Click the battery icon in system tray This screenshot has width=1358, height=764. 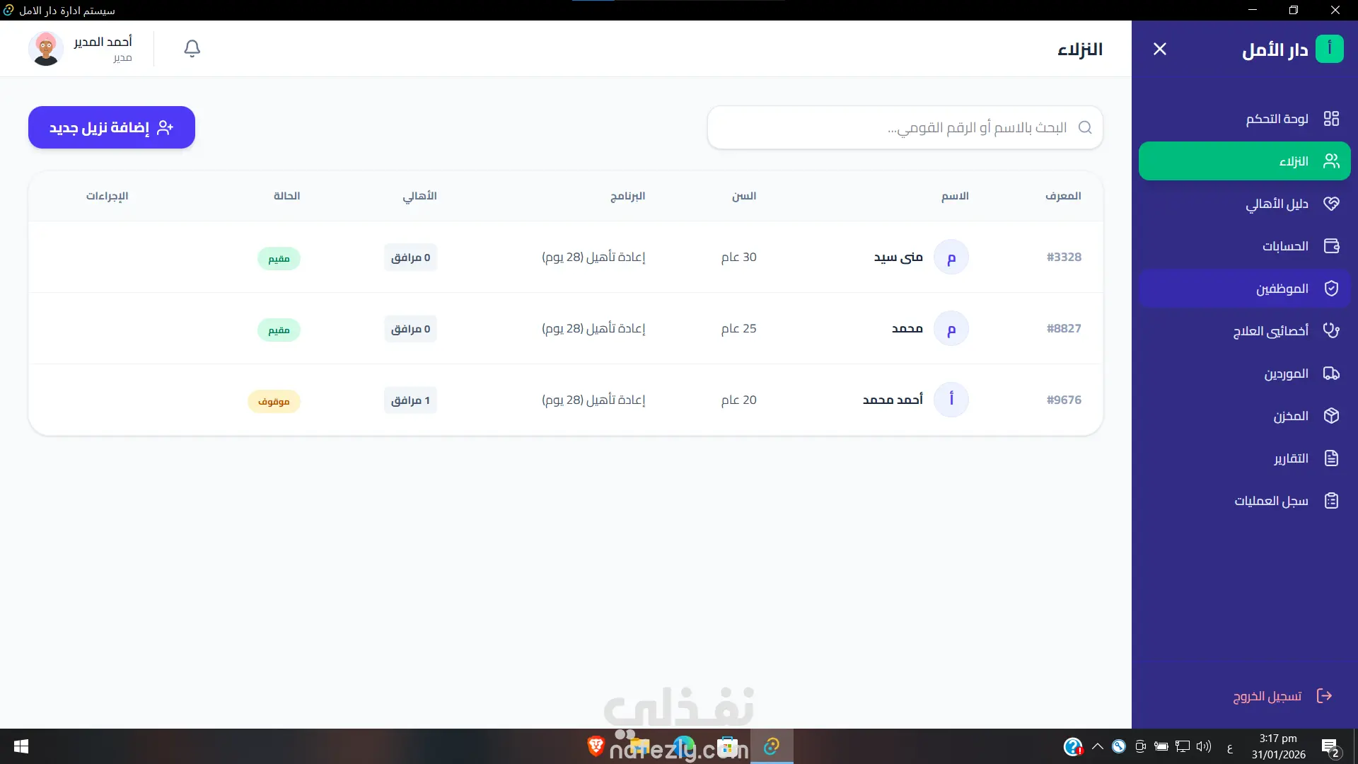[1161, 746]
